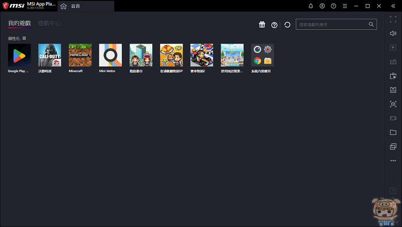Open the title bar help icon
Screen dimensions: 402x227
click(x=333, y=6)
